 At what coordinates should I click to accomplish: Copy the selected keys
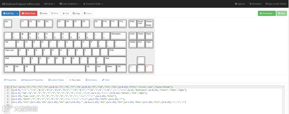pyautogui.click(x=76, y=13)
